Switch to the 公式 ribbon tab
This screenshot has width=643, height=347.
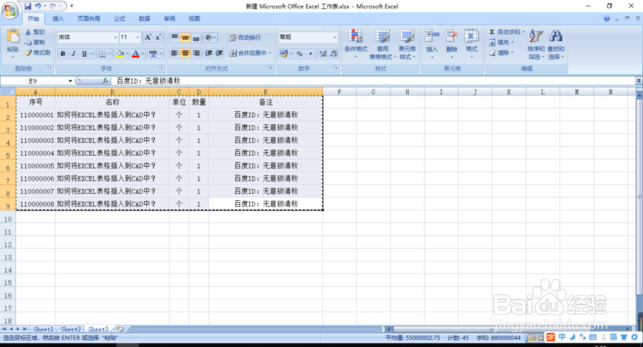tap(120, 19)
